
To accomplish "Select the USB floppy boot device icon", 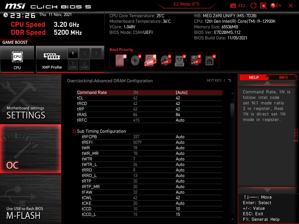I will click(x=195, y=60).
